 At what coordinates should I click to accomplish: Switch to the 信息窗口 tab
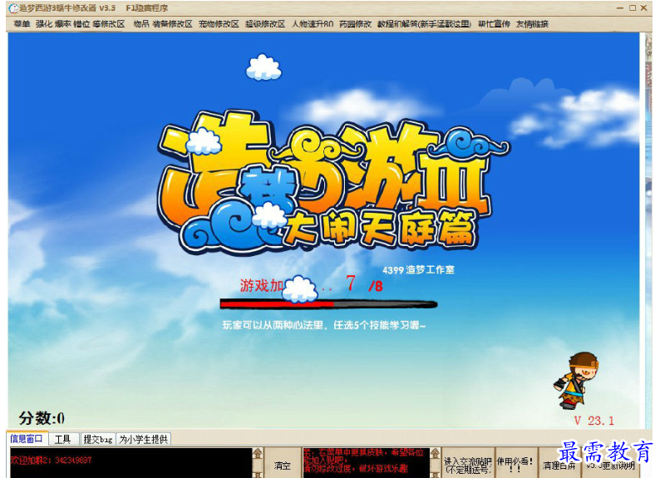click(27, 439)
